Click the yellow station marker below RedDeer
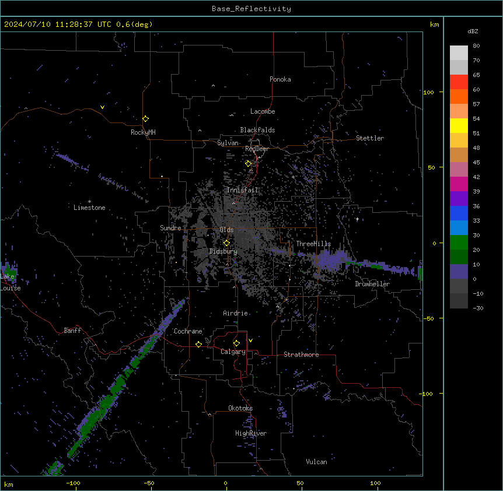The image size is (503, 491). click(249, 164)
